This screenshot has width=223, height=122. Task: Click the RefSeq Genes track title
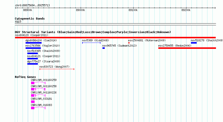[x=25, y=77]
